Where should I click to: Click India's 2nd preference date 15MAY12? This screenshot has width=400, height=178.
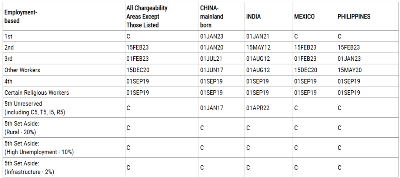(x=259, y=47)
